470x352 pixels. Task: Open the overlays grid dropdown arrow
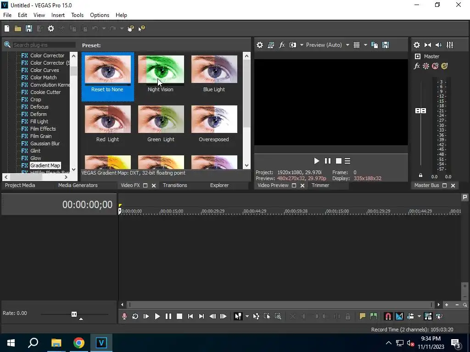click(x=365, y=45)
